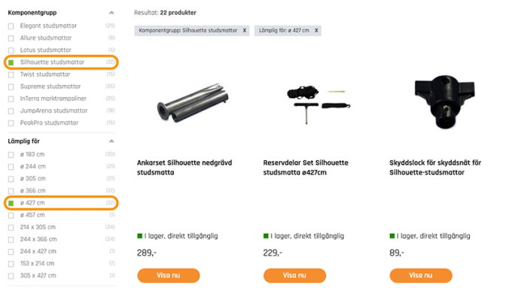Screen dimensions: 512x288
Task: Open Reservdelar Set Silhouette studsmatta title
Action: [306, 168]
